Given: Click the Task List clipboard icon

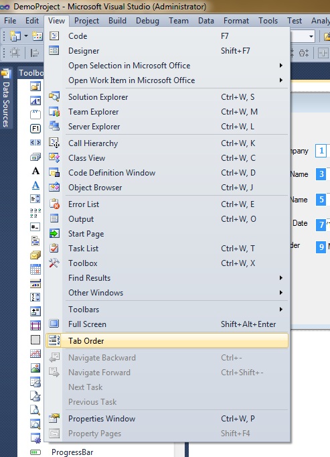Looking at the screenshot, I should click(x=54, y=249).
